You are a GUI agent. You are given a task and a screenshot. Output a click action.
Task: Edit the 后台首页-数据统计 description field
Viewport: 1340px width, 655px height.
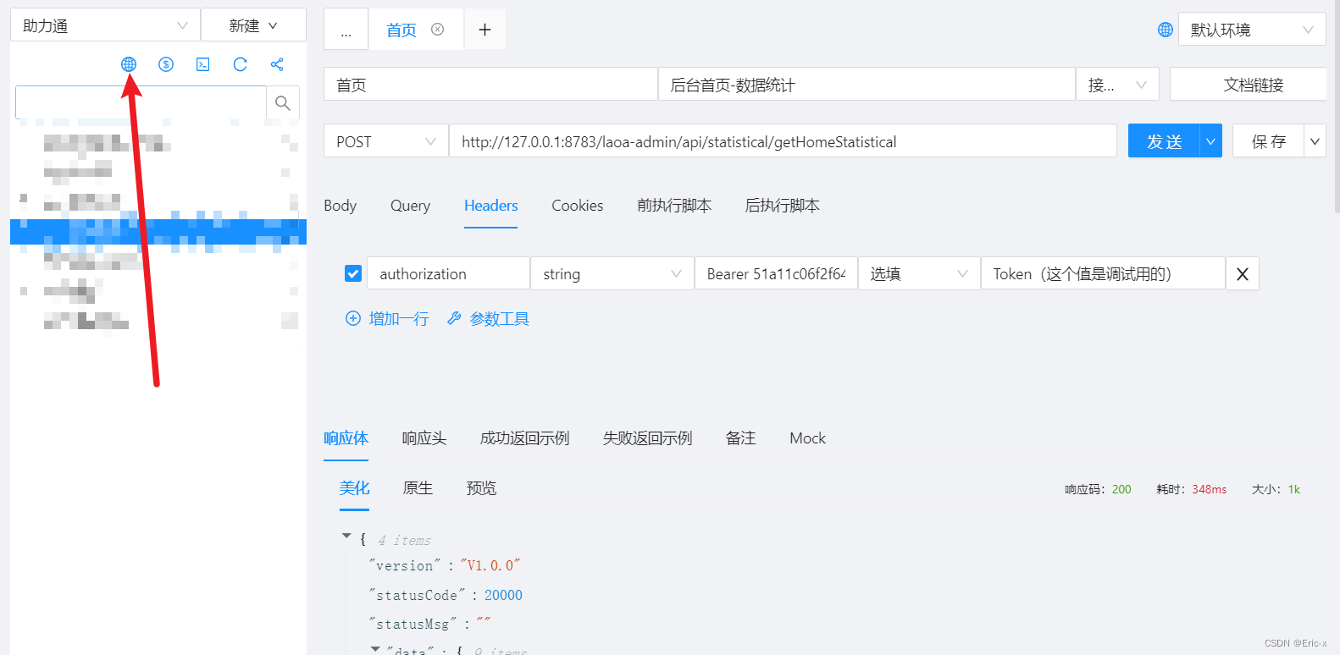867,85
